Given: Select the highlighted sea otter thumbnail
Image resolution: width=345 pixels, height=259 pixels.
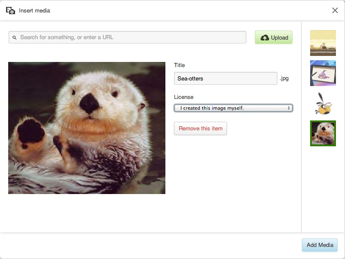Looking at the screenshot, I should click(323, 133).
